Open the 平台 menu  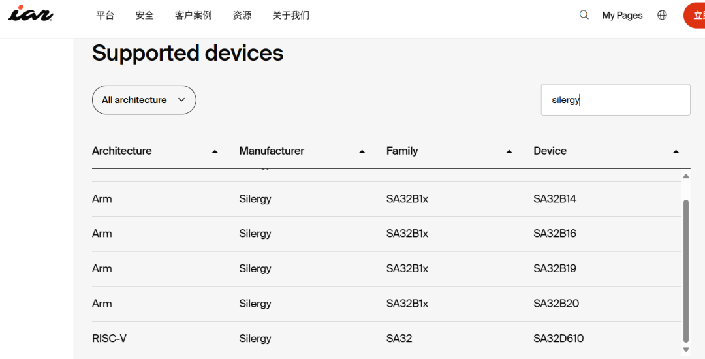[x=105, y=15]
